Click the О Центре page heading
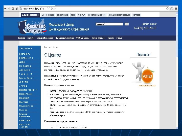This screenshot has width=182, height=136. pos(53,55)
